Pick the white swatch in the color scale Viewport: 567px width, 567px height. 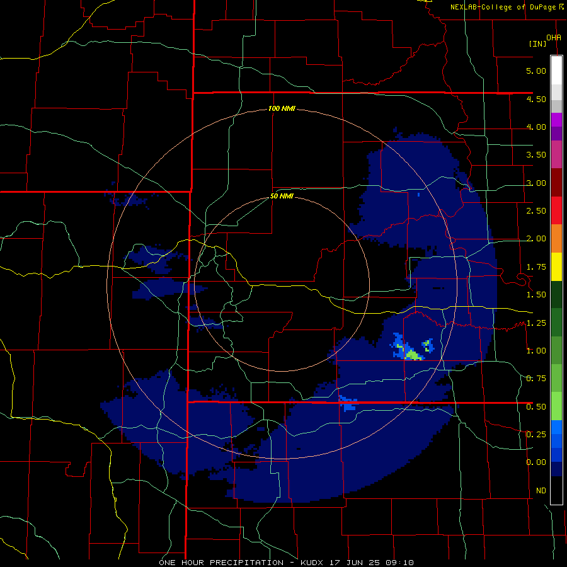pos(556,71)
